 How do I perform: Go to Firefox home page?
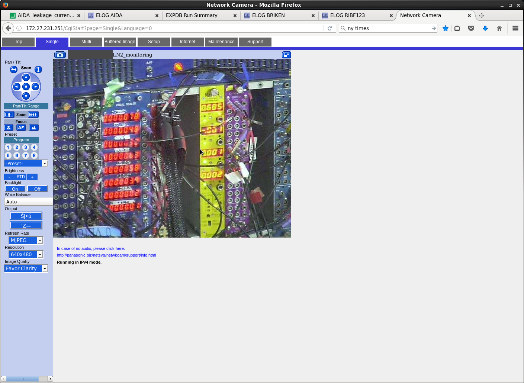coord(499,28)
